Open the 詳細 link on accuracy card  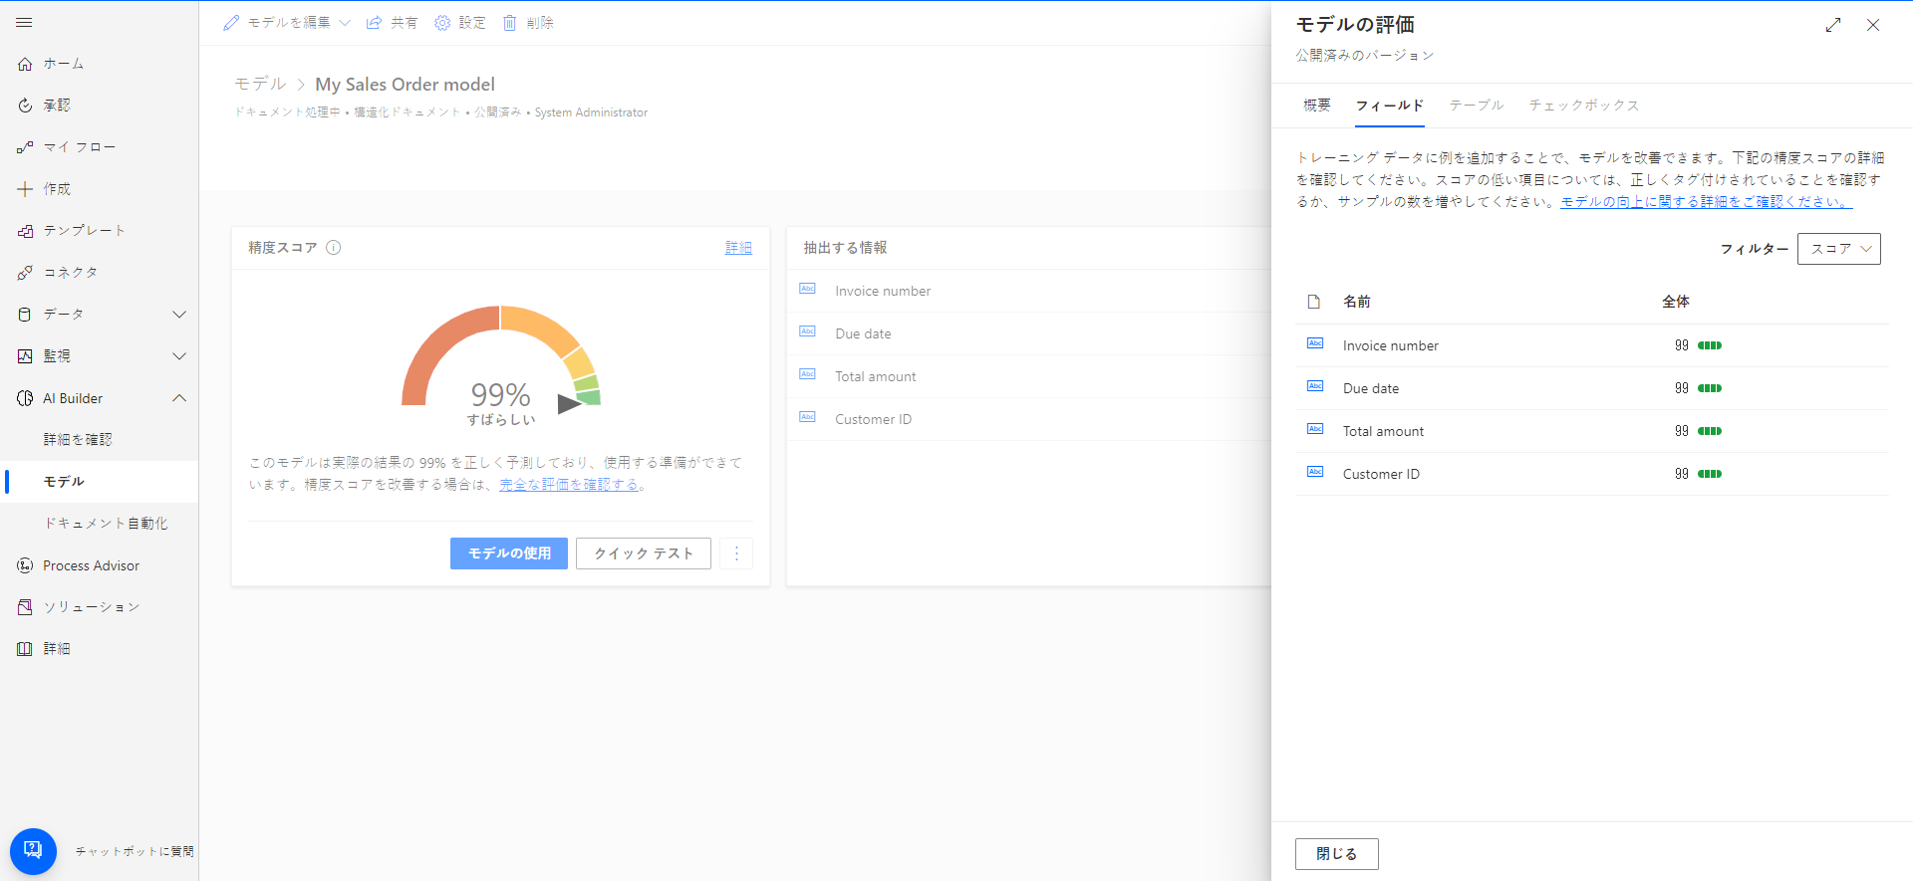[738, 248]
